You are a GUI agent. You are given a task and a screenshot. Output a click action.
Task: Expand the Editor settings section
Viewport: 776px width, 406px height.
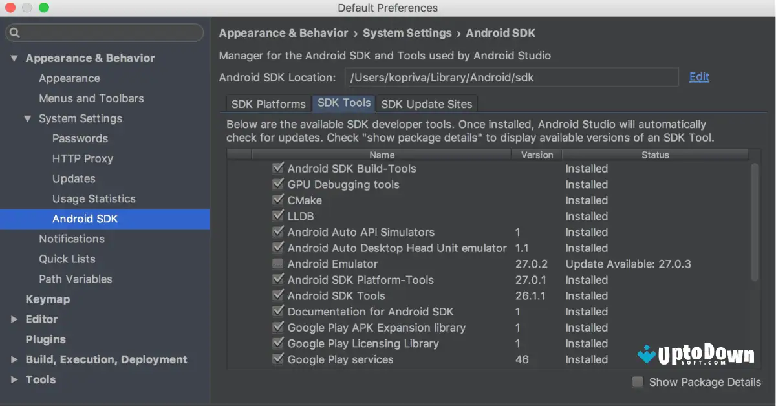(14, 319)
